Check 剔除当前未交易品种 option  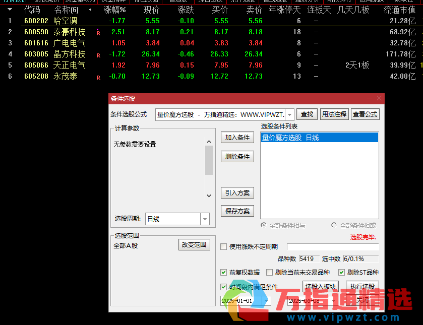pyautogui.click(x=269, y=272)
